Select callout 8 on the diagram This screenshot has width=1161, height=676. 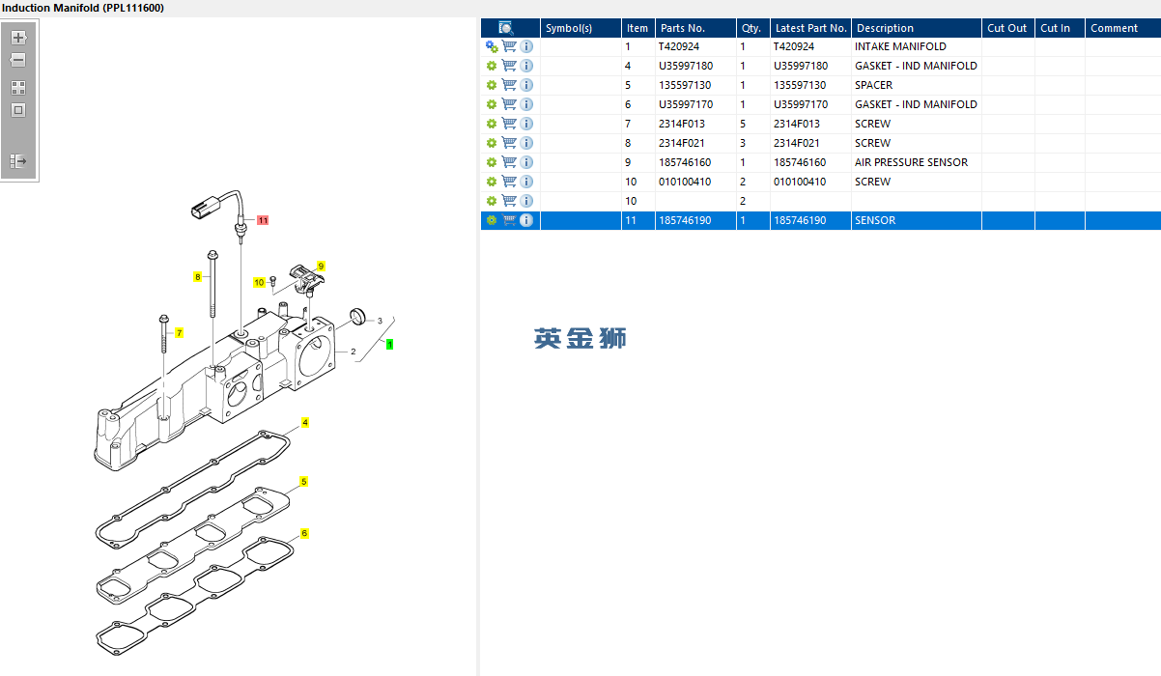pyautogui.click(x=197, y=277)
